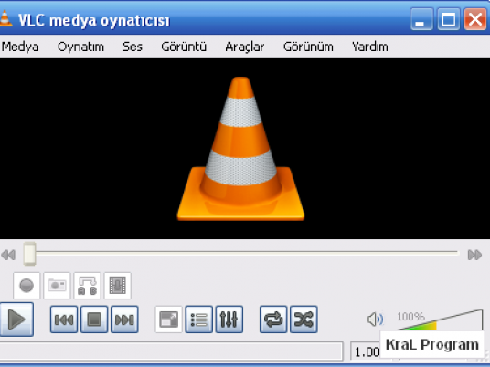The height and width of the screenshot is (367, 490).
Task: Open the Medya menu
Action: coord(20,47)
